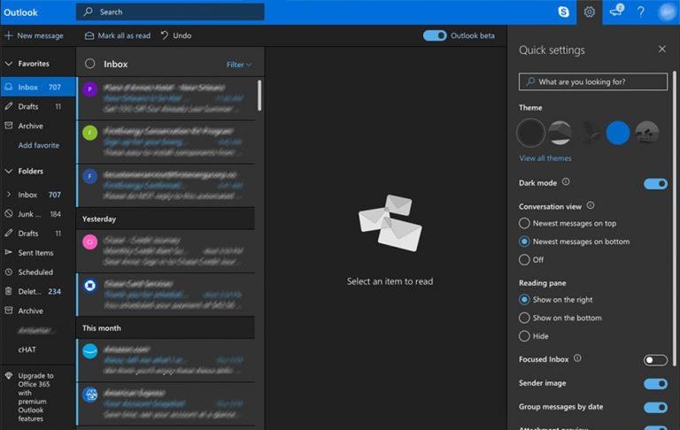
Task: Collapse the Favorites section
Action: pos(9,64)
